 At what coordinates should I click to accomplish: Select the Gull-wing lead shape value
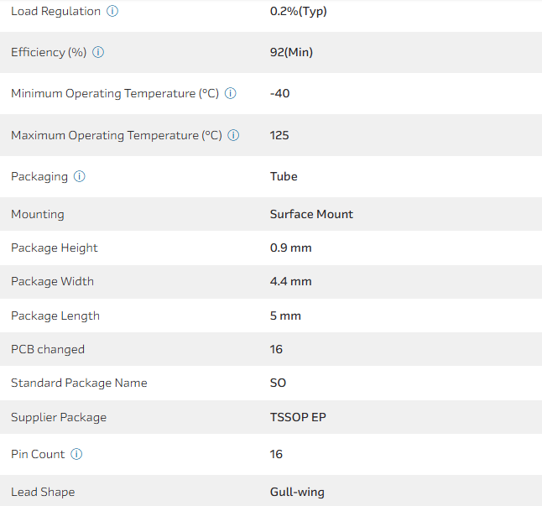(x=297, y=493)
